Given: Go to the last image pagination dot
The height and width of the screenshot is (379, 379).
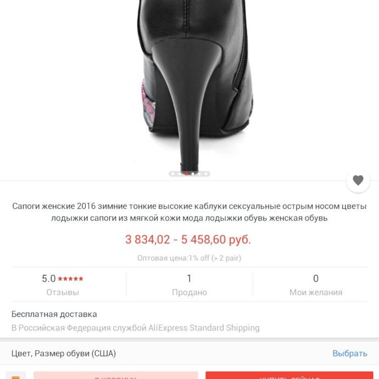Looking at the screenshot, I should pos(206,174).
